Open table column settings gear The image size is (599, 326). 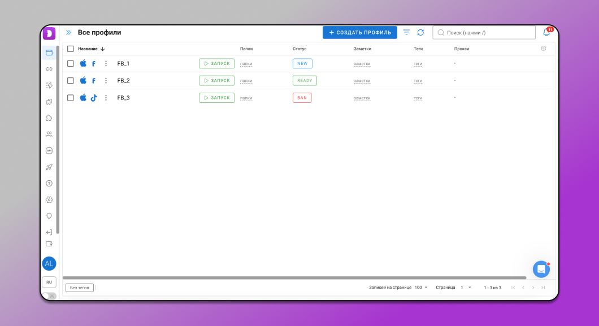coord(543,49)
